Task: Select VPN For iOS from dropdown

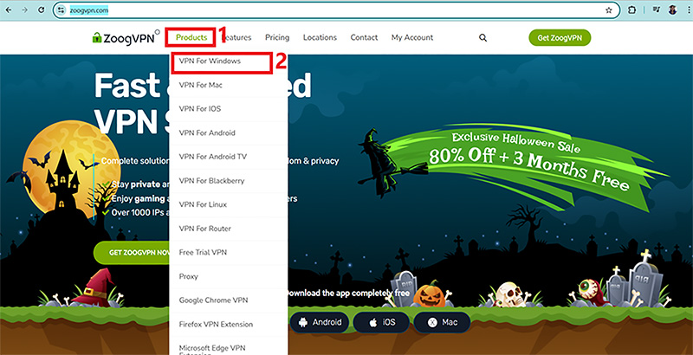Action: click(228, 109)
